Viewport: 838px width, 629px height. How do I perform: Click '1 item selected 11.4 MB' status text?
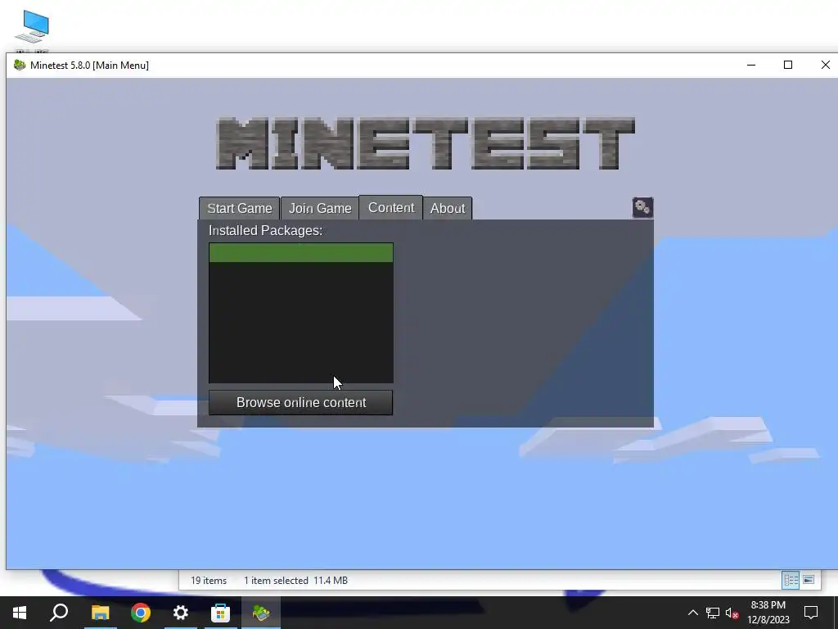[295, 581]
